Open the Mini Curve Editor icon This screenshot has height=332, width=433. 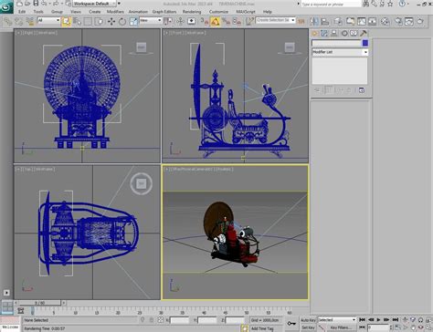20,311
